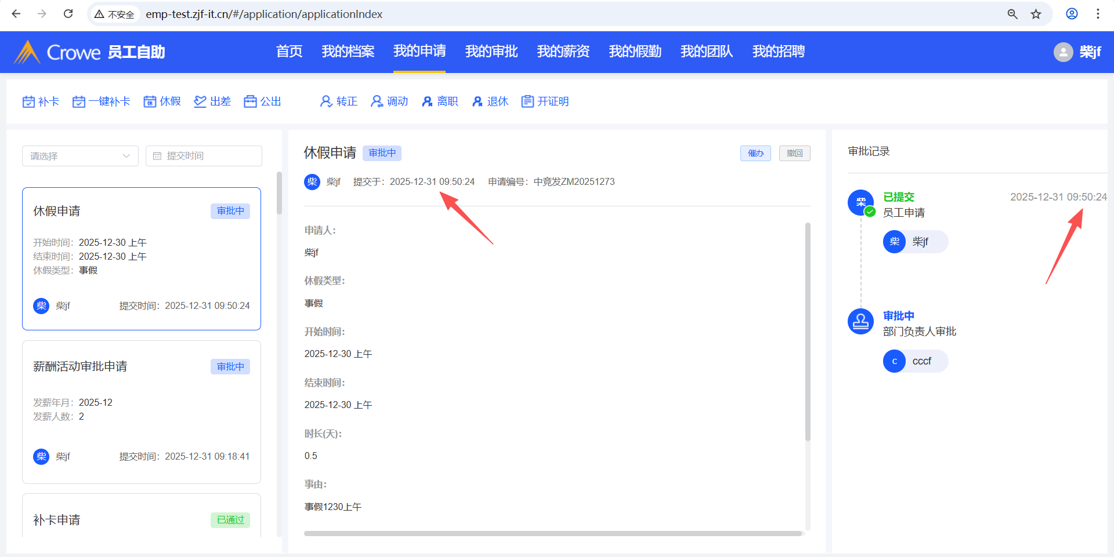Select the 薪酬活动审批申请 card
Viewport: 1114px width, 557px height.
142,412
